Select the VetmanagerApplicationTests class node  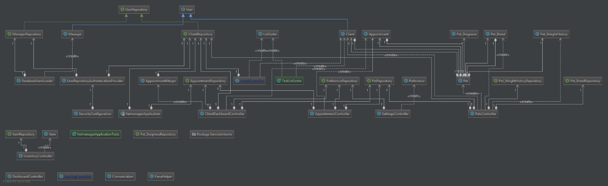[x=95, y=134]
